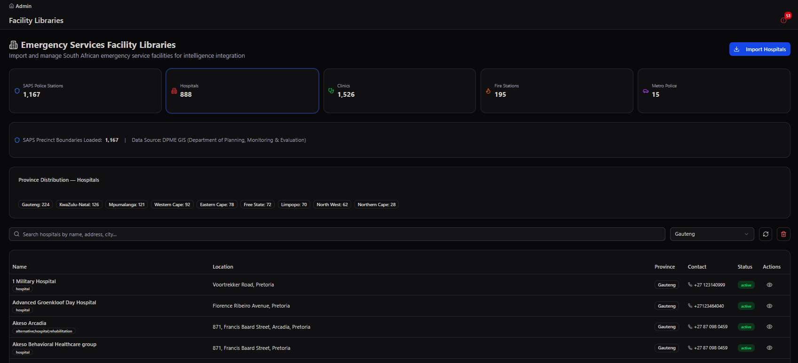
Task: Click the building icon beside page heading
Action: (14, 45)
